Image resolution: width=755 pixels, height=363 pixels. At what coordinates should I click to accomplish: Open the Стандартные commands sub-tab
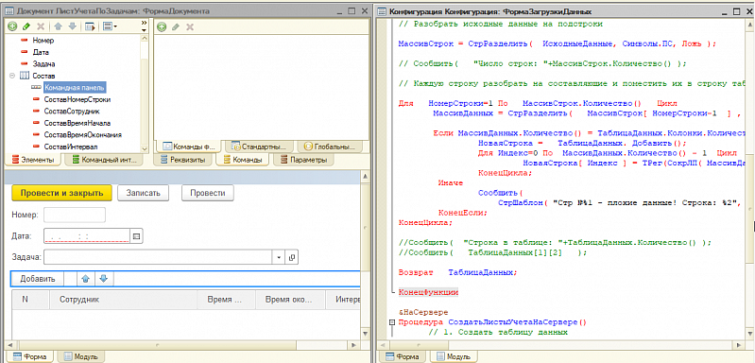(x=259, y=146)
